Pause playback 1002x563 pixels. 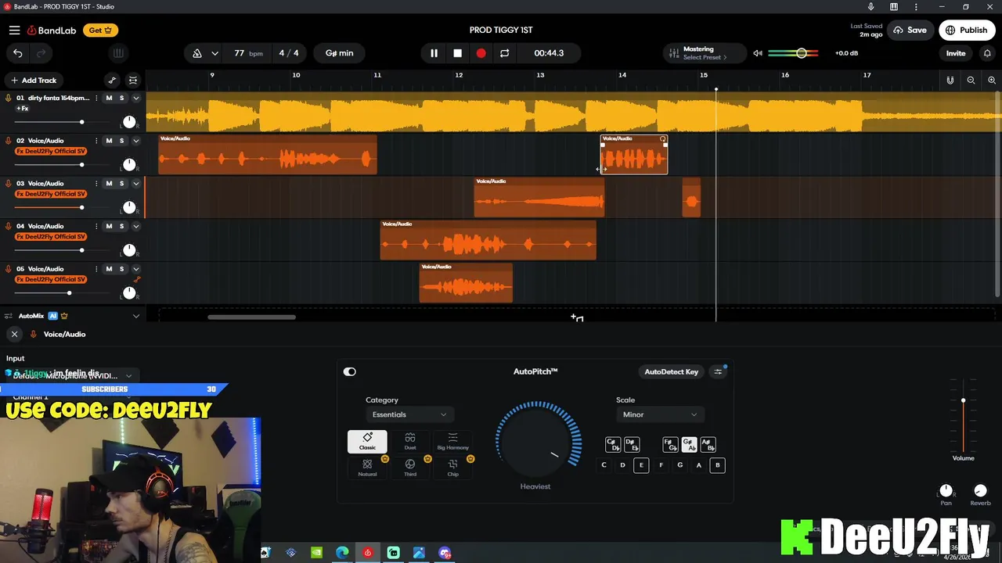click(x=434, y=53)
